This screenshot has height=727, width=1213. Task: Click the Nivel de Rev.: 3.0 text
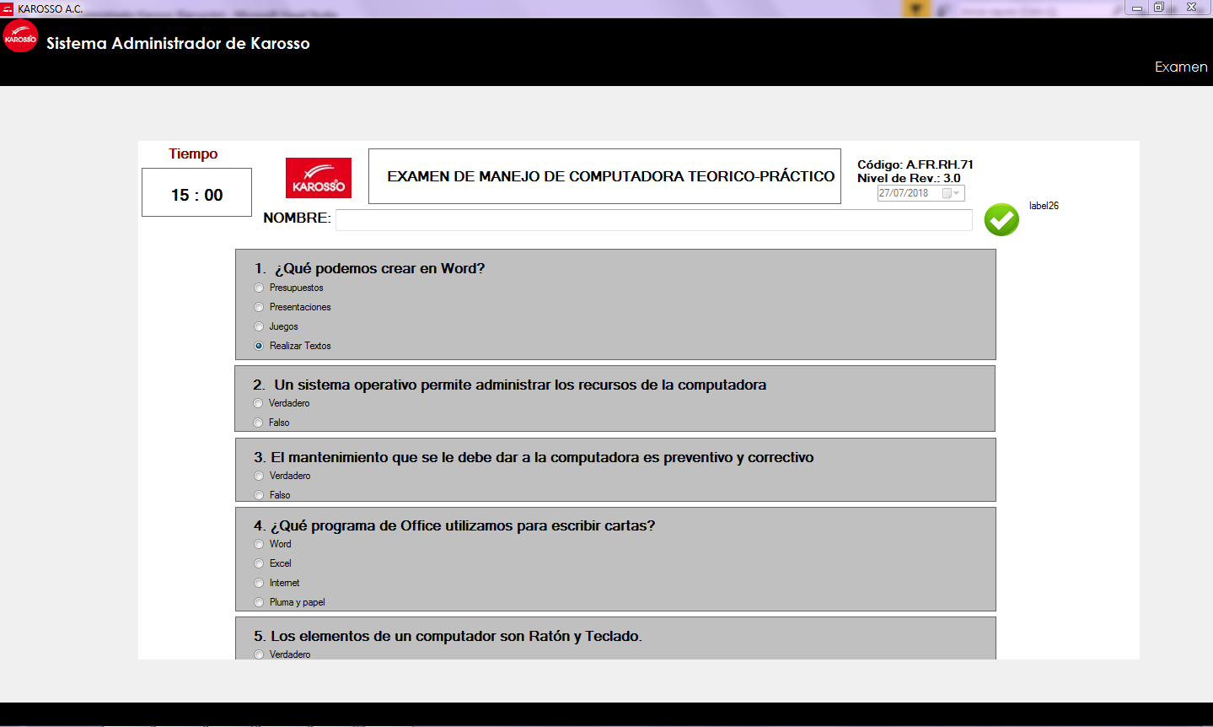pyautogui.click(x=909, y=178)
